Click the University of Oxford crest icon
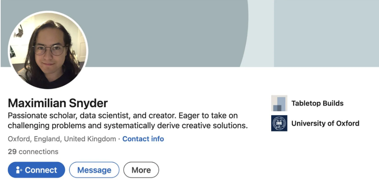The width and height of the screenshot is (379, 188). (x=279, y=123)
